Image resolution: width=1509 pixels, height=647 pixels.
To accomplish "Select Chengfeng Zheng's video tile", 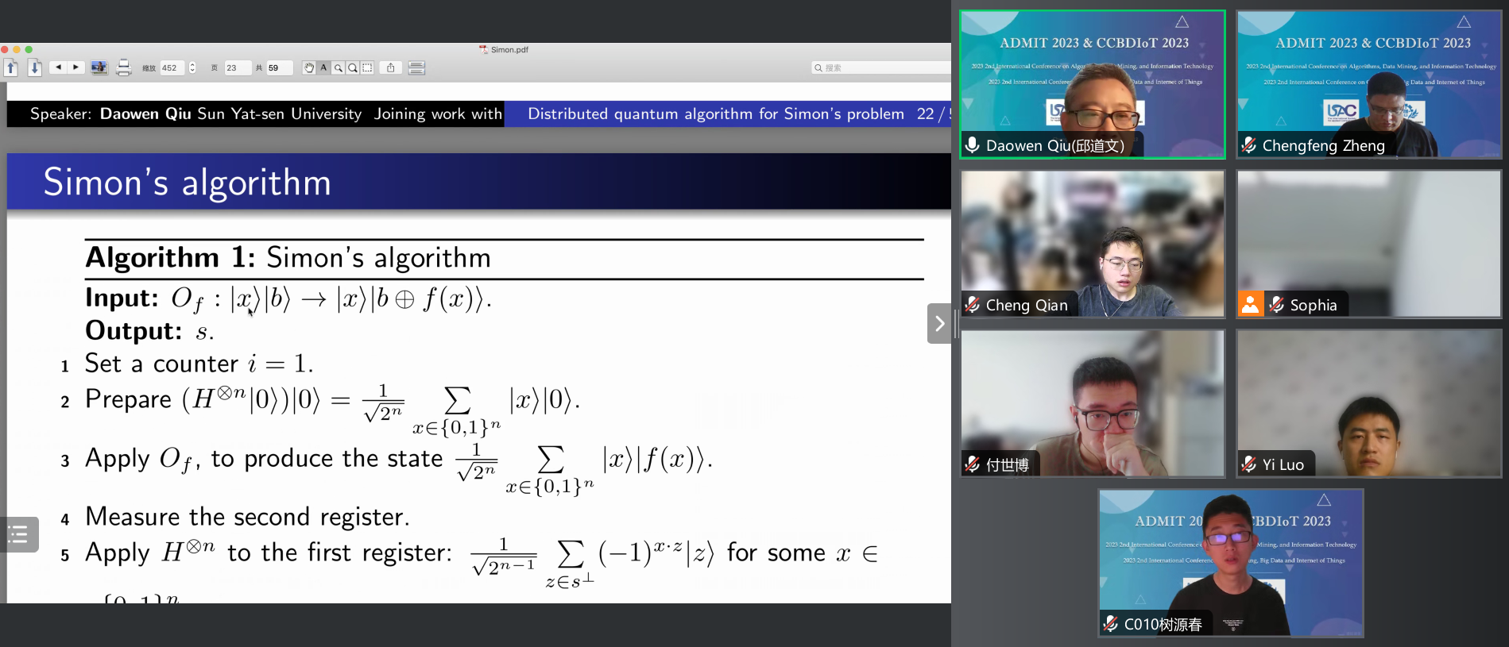I will click(1369, 84).
